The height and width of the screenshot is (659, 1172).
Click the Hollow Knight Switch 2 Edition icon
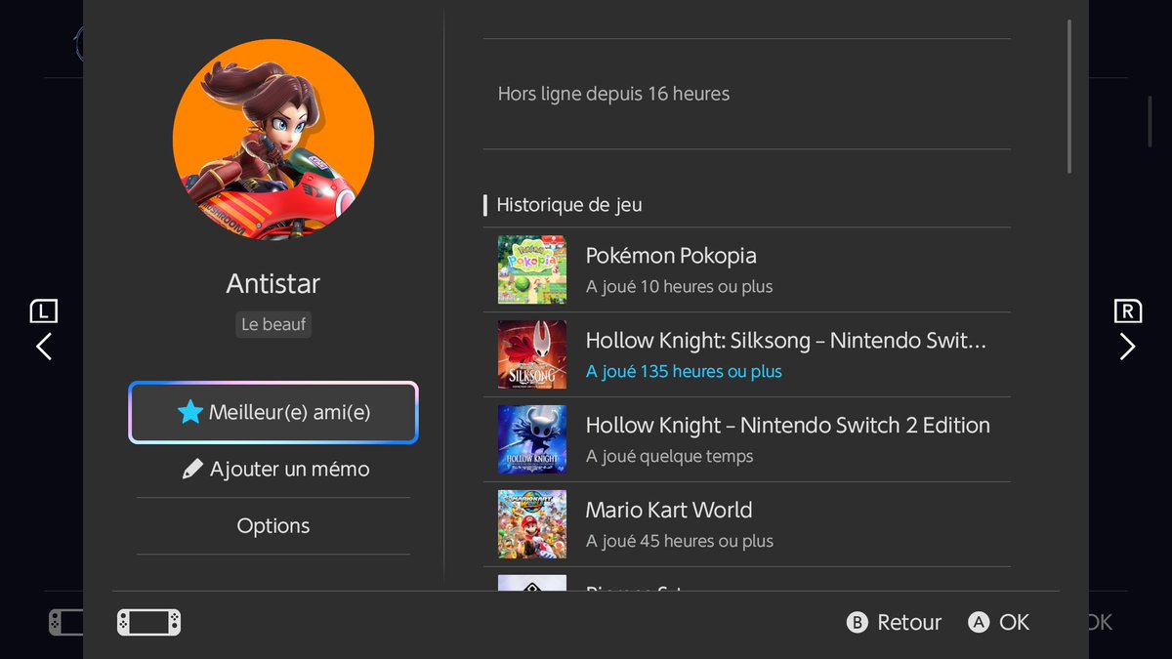tap(532, 439)
